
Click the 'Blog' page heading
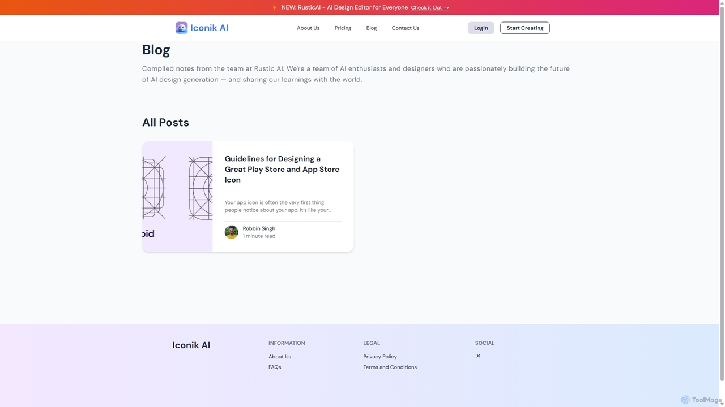tap(156, 50)
